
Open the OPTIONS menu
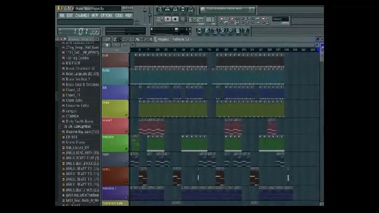click(107, 15)
